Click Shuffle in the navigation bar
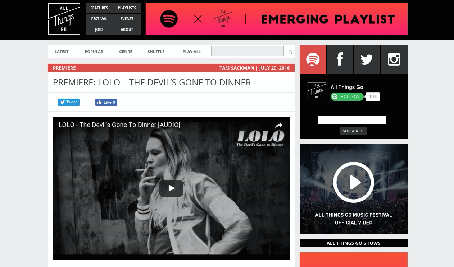 (156, 52)
